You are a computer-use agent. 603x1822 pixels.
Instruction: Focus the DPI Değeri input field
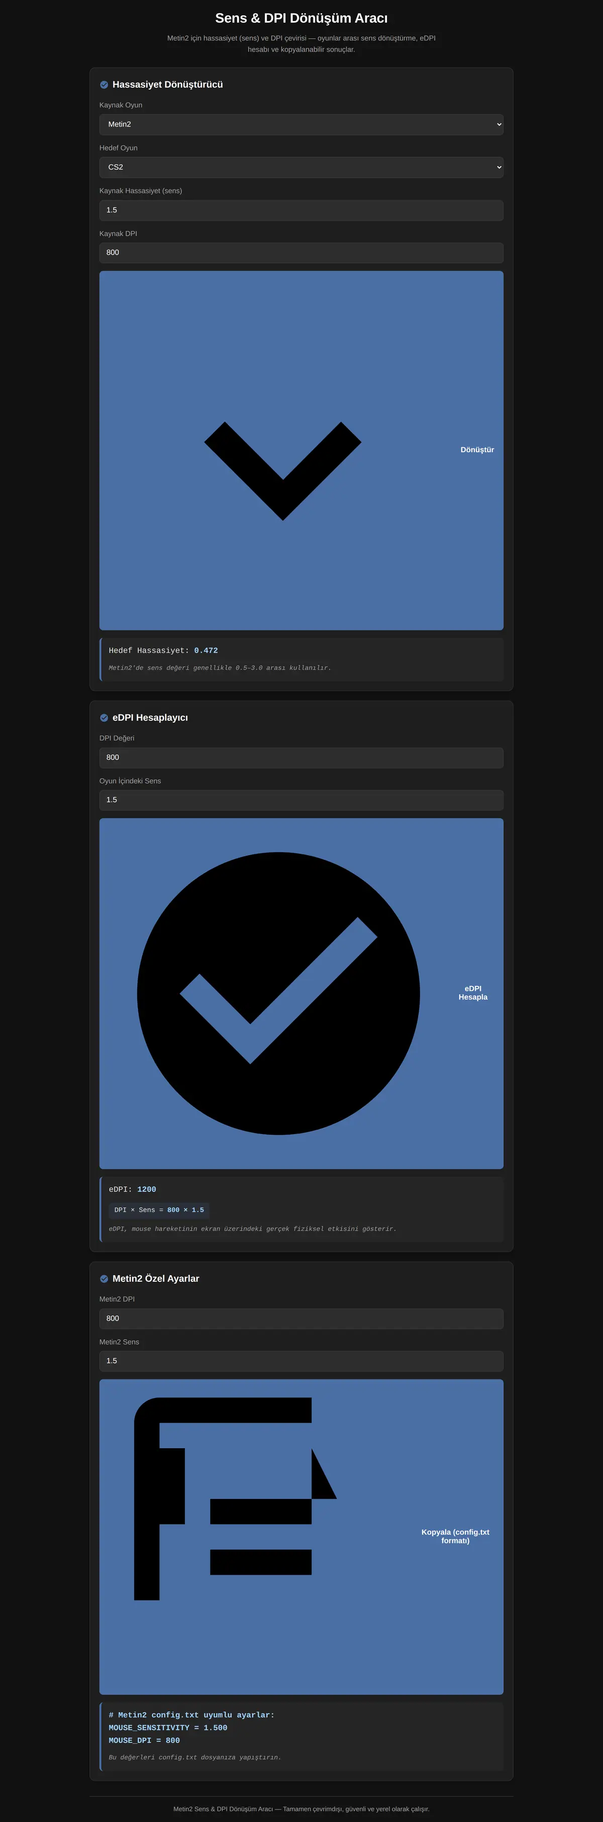[301, 758]
